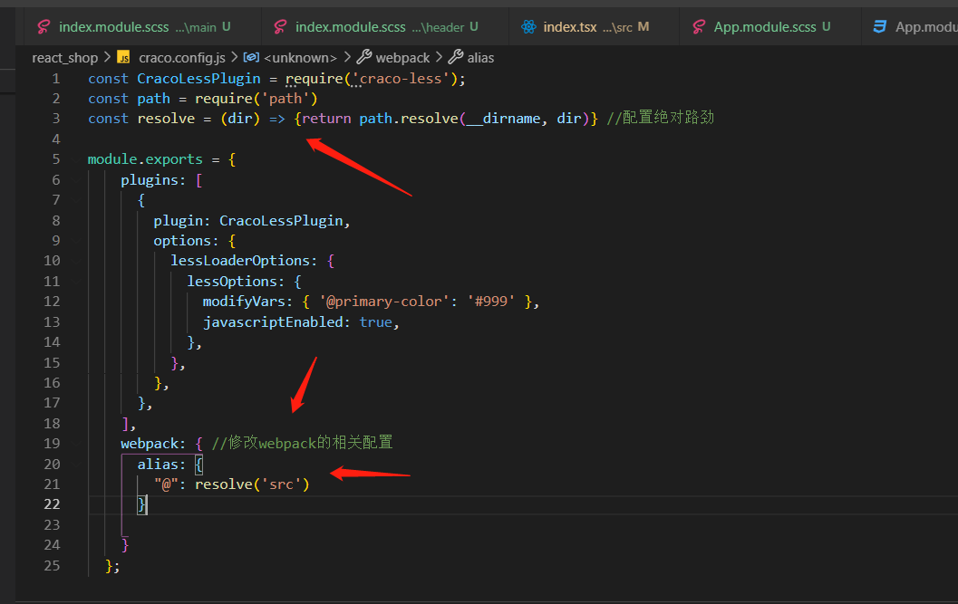This screenshot has height=604, width=958.
Task: Click resolve('src') on line 21
Action: click(x=252, y=484)
